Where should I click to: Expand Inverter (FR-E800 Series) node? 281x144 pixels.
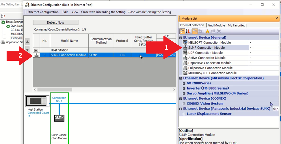coord(184,88)
